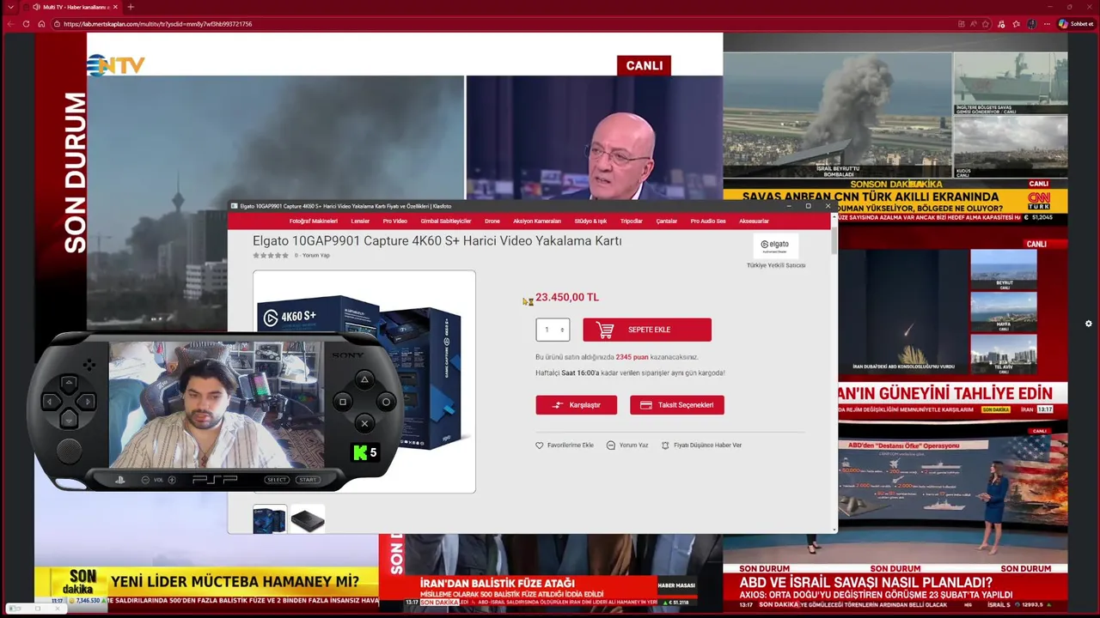Adjust the quantity stepper arrows

(x=562, y=330)
